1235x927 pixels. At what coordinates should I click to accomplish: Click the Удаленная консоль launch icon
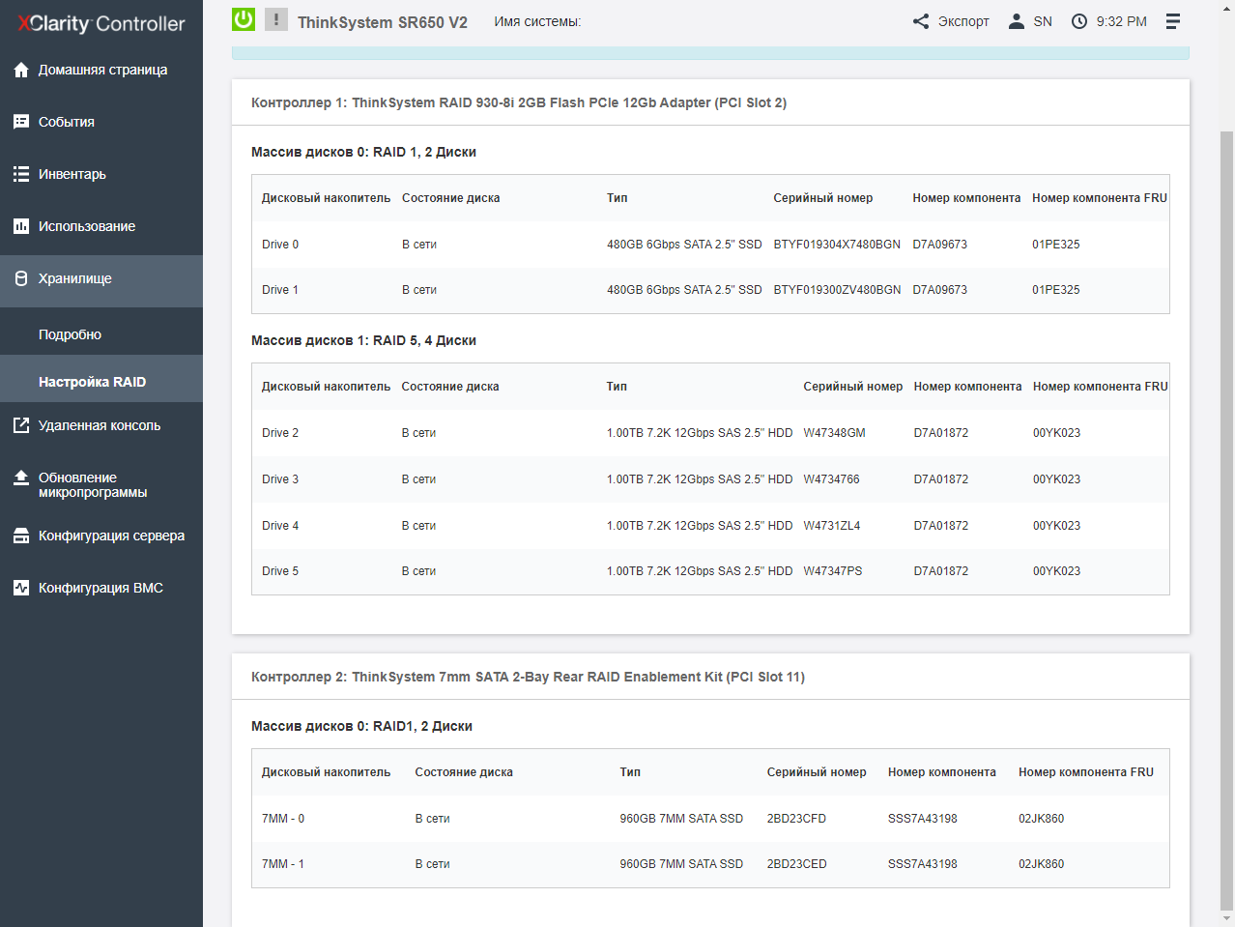pos(21,425)
